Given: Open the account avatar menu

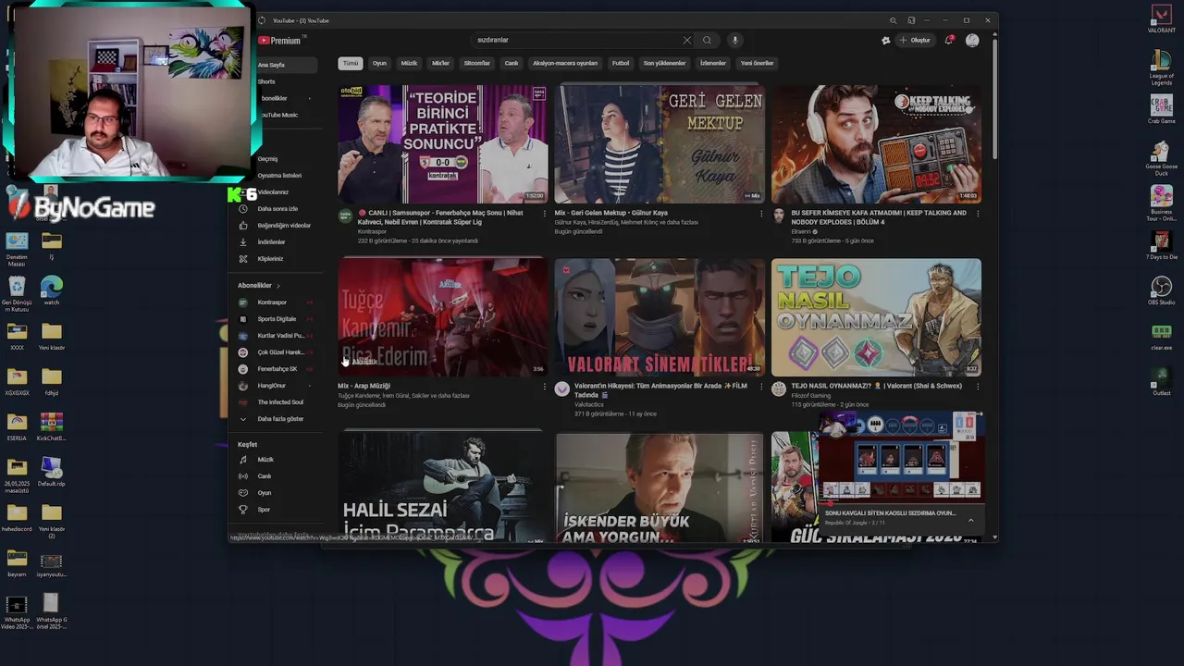Looking at the screenshot, I should [x=972, y=41].
